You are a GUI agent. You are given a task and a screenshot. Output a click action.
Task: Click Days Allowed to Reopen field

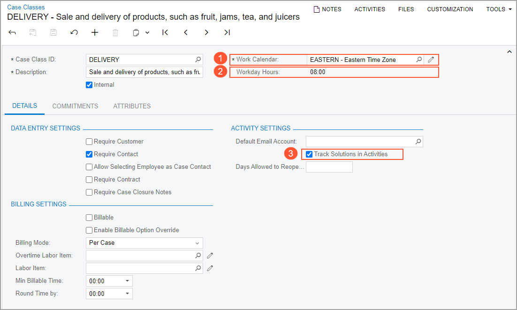(x=329, y=167)
